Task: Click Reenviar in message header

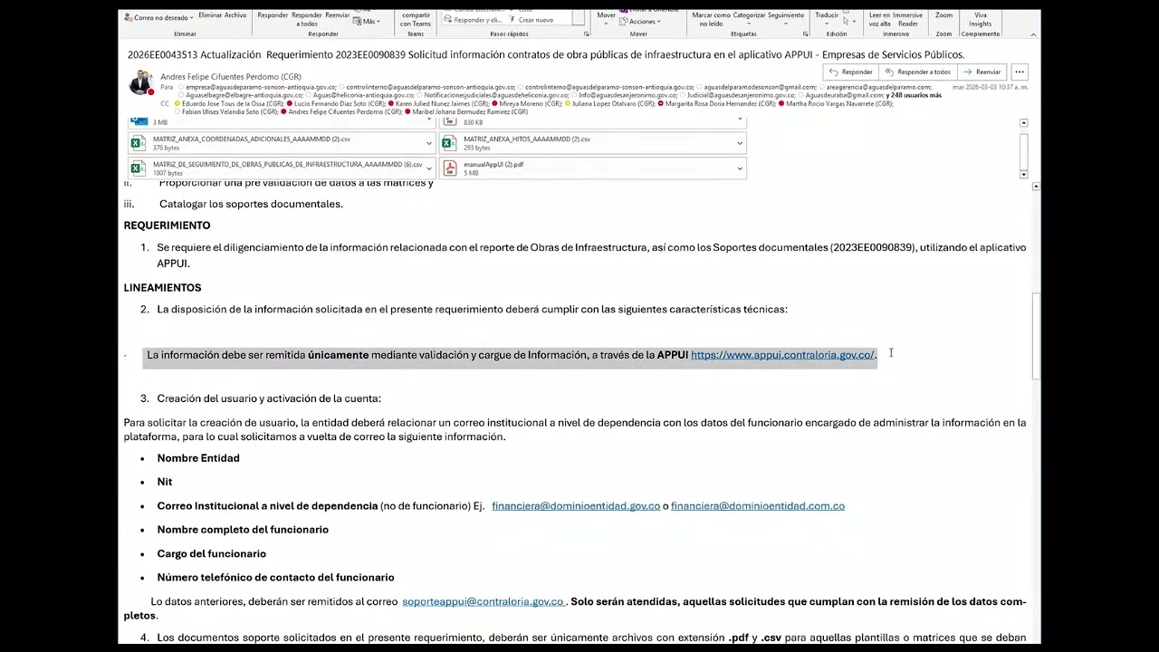Action: point(982,72)
